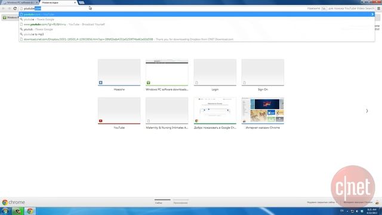This screenshot has height=215, width=382.
Task: Click the new tab button
Action: point(81,2)
